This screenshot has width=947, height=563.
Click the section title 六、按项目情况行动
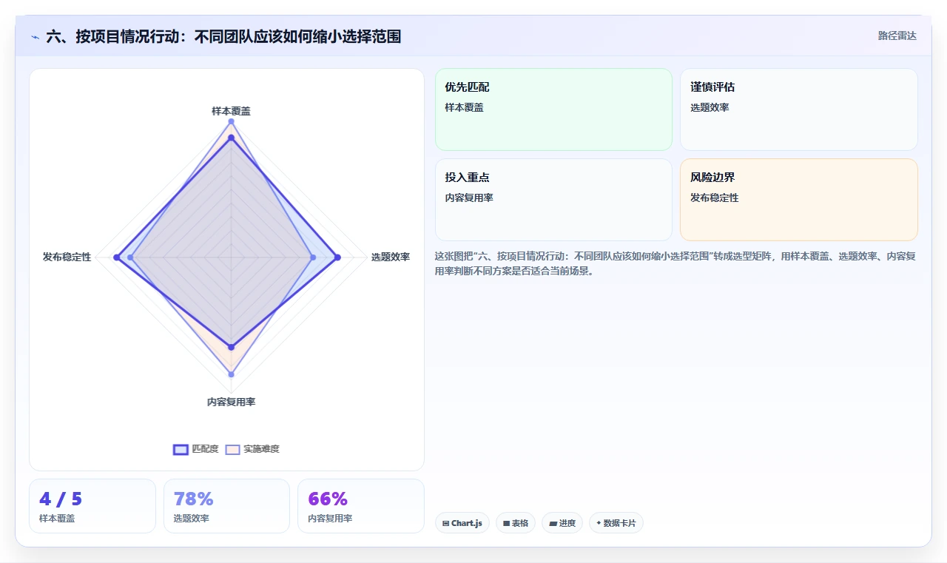(223, 36)
